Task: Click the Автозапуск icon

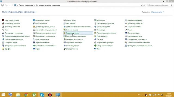Action: pos(95,20)
